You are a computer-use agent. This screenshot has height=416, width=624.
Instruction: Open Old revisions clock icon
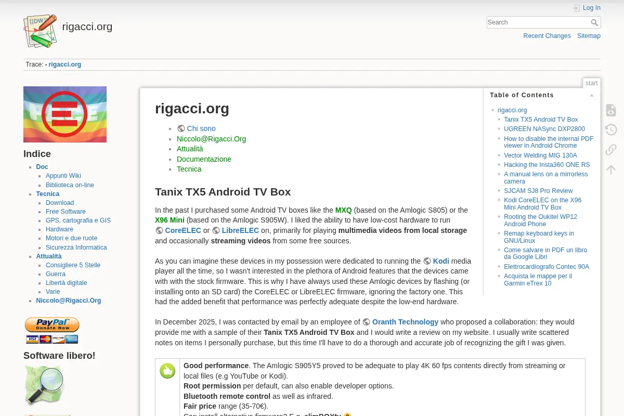click(611, 130)
